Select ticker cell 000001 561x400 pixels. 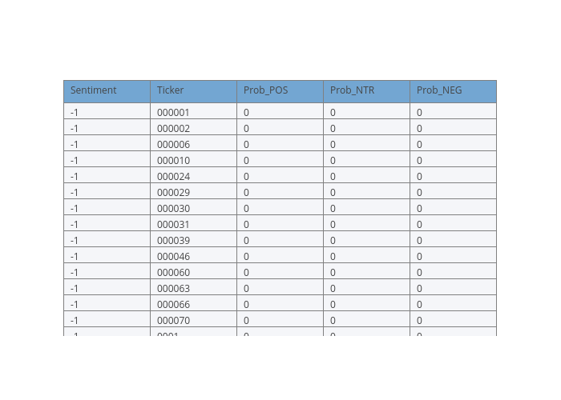point(173,113)
